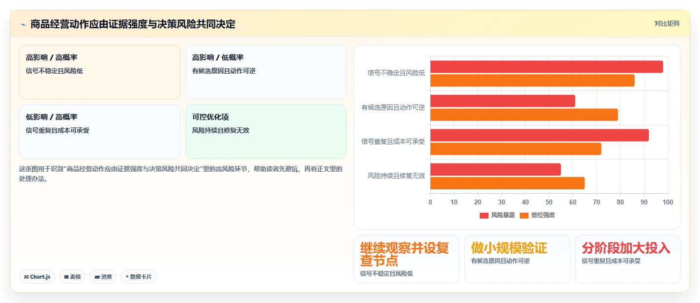Open the 做小规模验证 data card

517,259
